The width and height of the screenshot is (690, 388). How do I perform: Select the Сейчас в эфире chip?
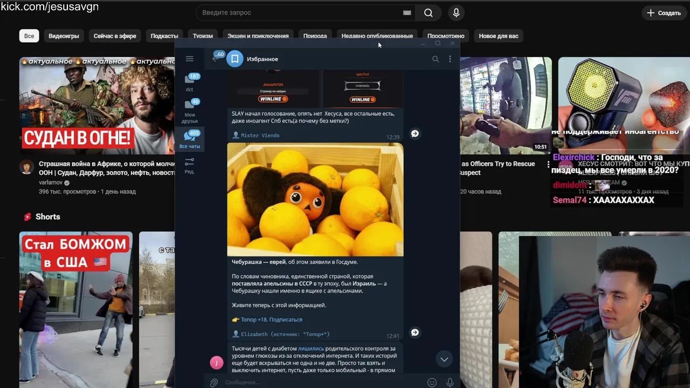click(x=115, y=36)
